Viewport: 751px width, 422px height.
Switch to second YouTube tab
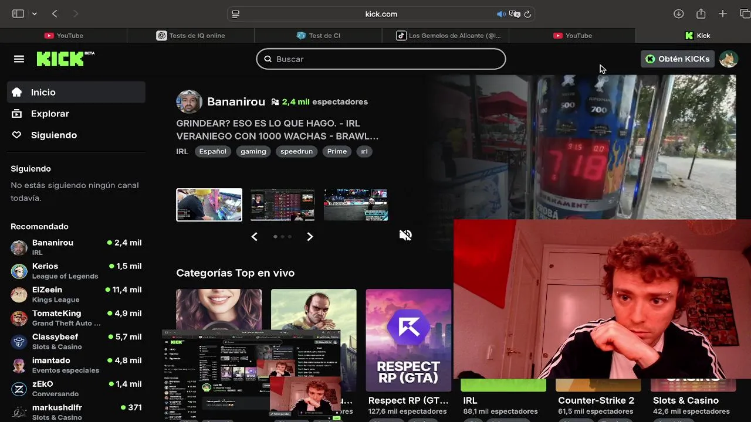(x=572, y=35)
